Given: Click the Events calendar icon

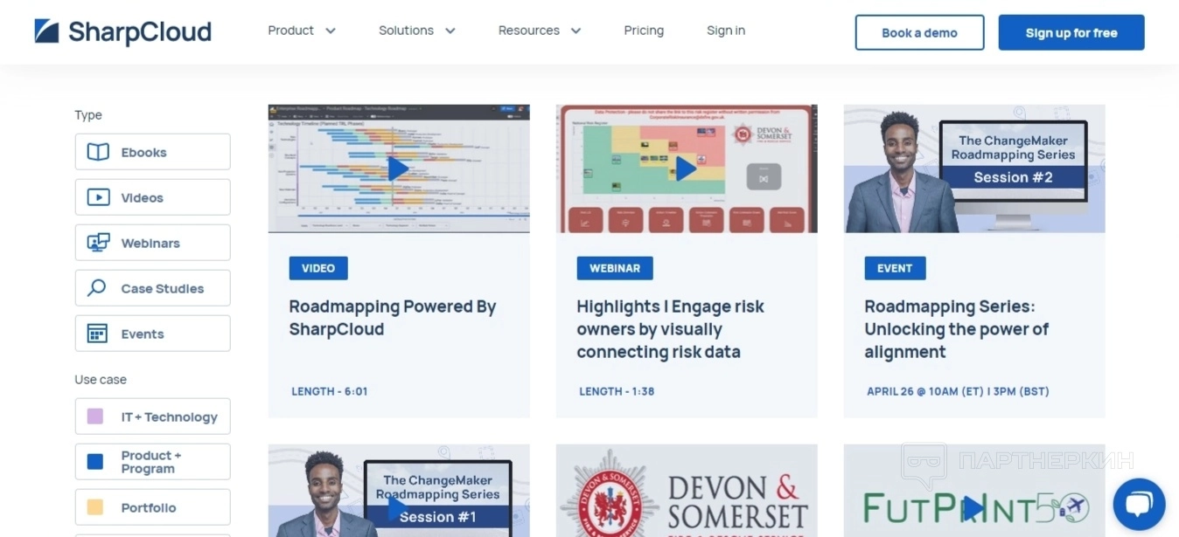Looking at the screenshot, I should point(97,334).
